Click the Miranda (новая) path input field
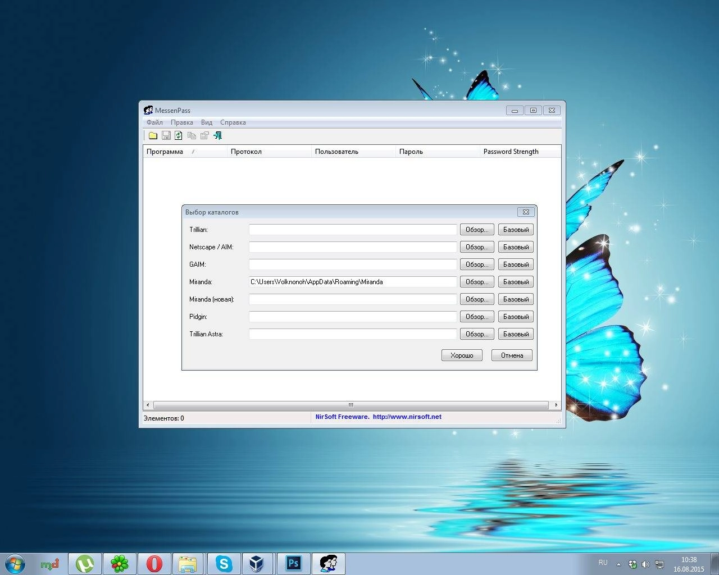 click(x=353, y=299)
